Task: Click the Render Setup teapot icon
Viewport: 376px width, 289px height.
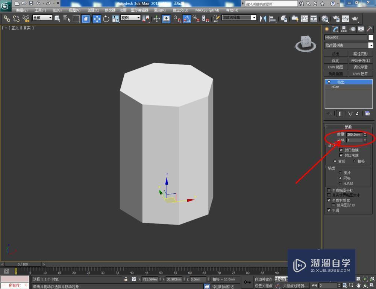Action: click(337, 19)
